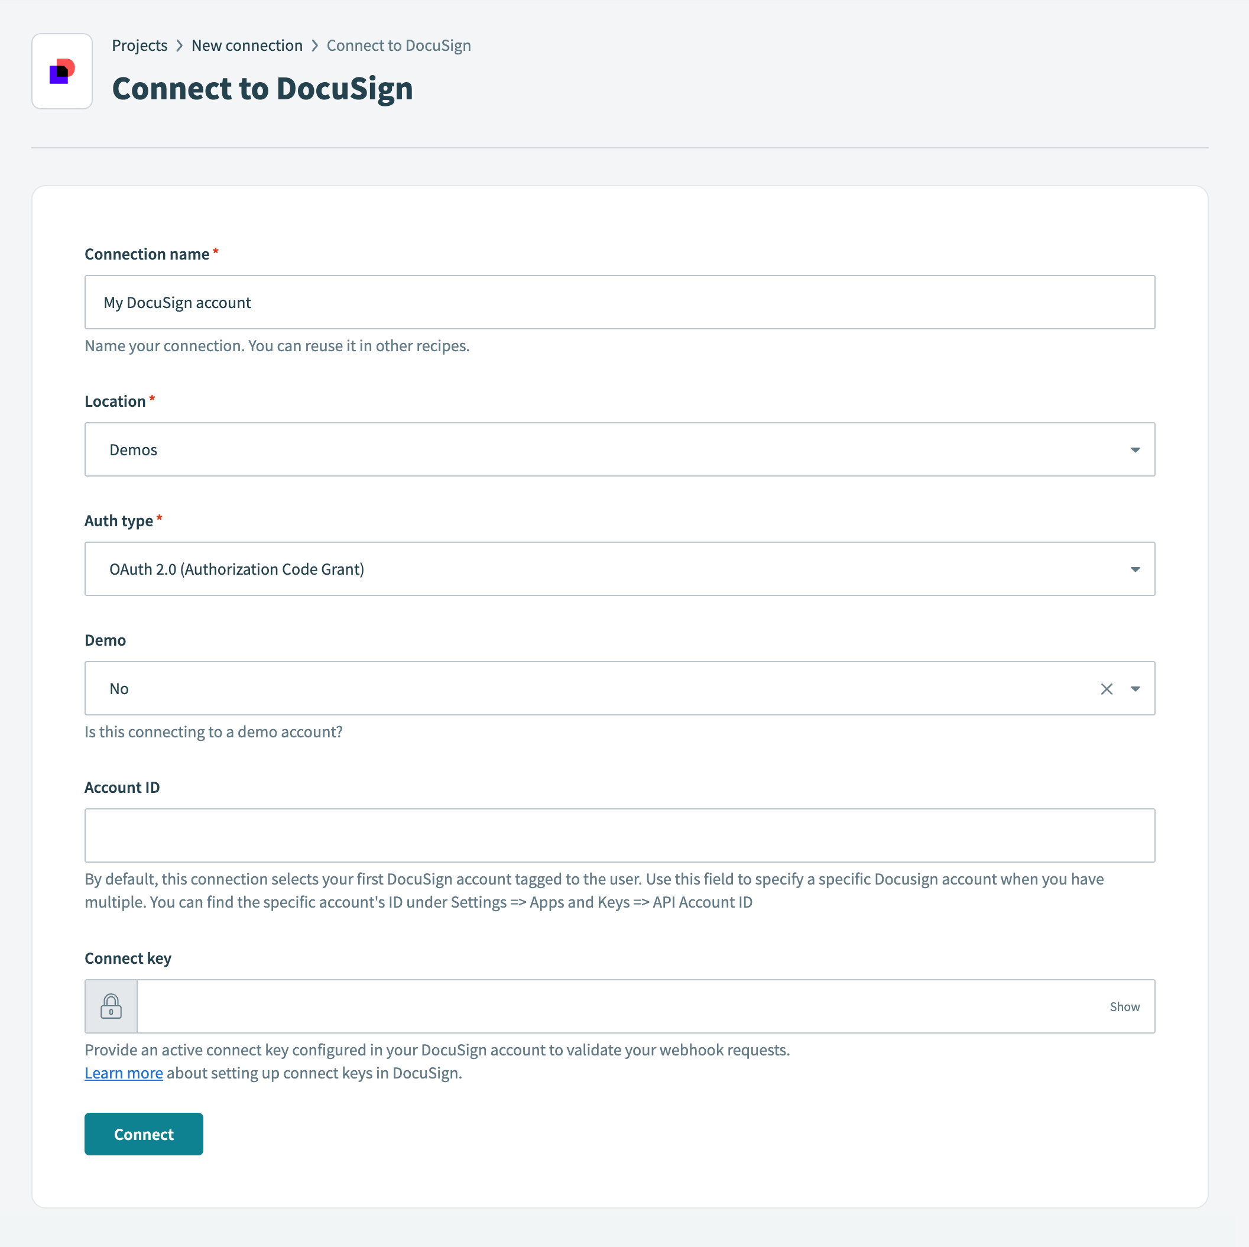Expand the Demo dropdown set to No
Image resolution: width=1249 pixels, height=1247 pixels.
(x=582, y=688)
